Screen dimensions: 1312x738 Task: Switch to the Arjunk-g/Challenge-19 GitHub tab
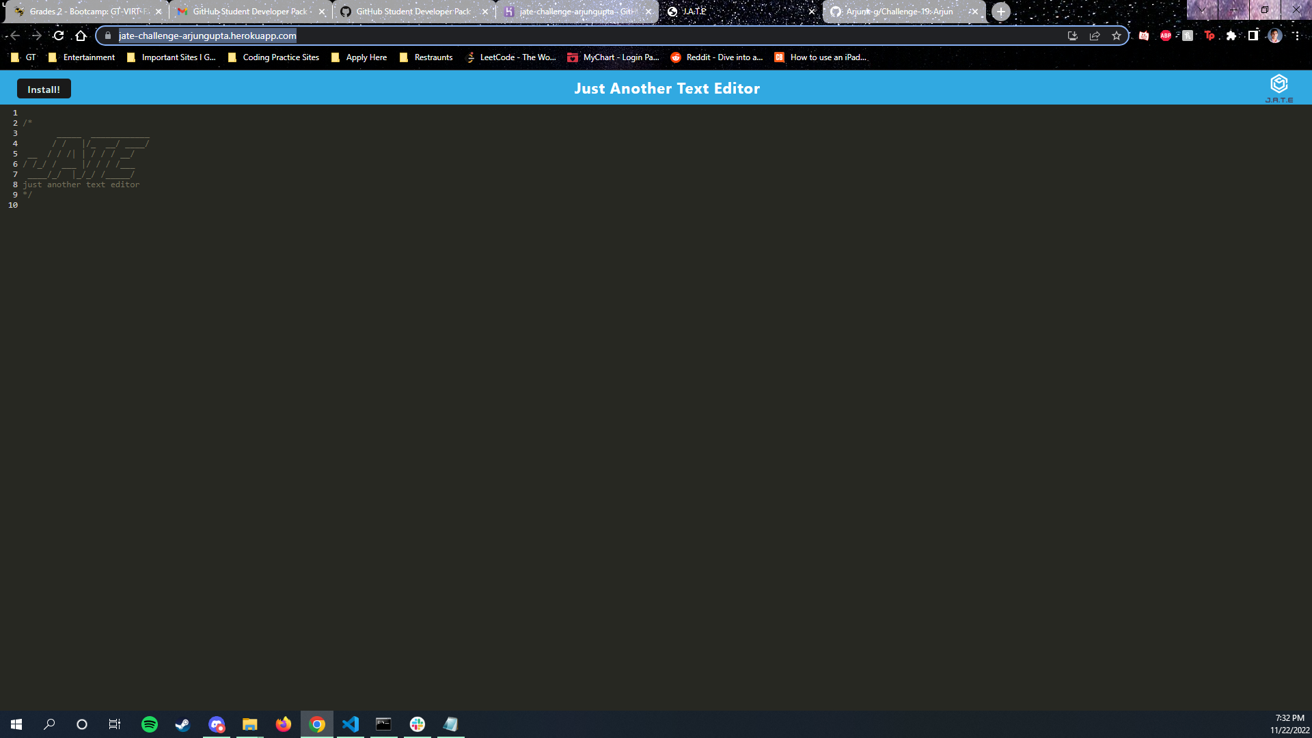899,12
